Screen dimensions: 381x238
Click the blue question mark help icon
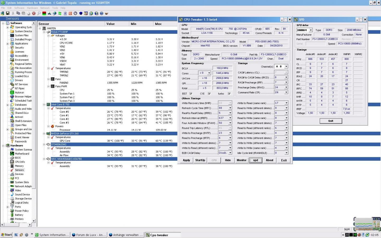tap(102, 13)
